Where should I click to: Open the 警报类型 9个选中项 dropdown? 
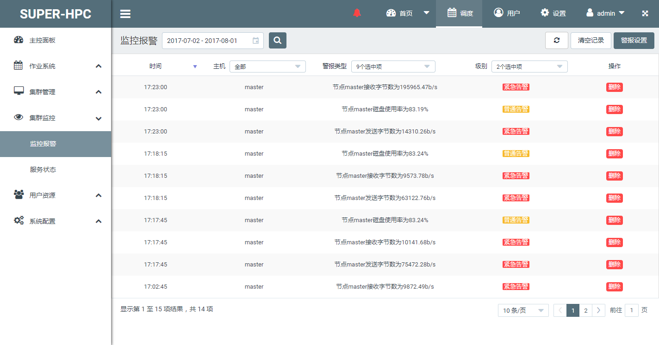pos(393,67)
